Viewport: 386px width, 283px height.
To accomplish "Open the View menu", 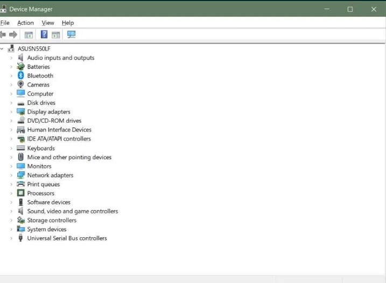I will (x=48, y=23).
